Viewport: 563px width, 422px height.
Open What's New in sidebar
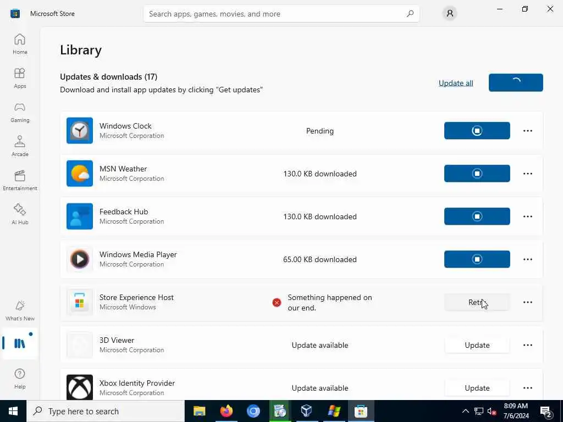(20, 311)
